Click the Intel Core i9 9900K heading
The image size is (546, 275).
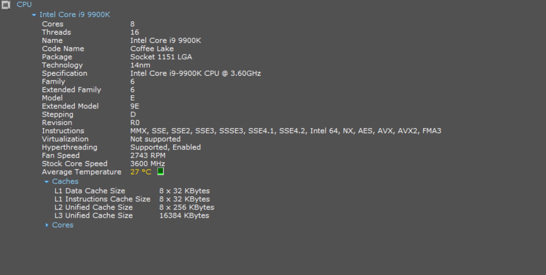coord(75,15)
